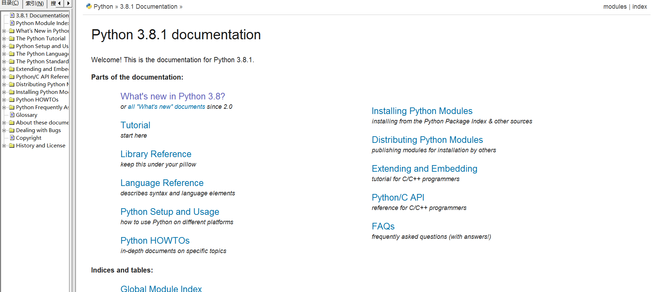Expand the History and License tree node

click(4, 146)
